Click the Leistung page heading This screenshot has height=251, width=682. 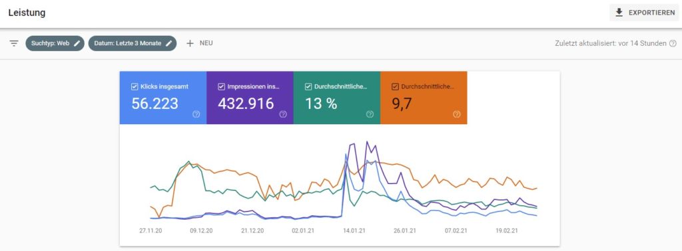[27, 13]
